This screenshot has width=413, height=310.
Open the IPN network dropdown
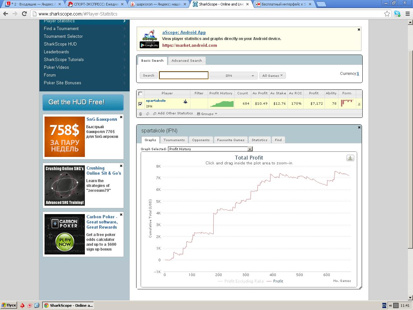(233, 76)
